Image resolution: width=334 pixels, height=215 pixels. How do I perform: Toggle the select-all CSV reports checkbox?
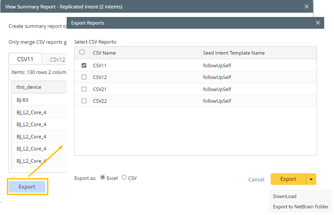point(82,52)
